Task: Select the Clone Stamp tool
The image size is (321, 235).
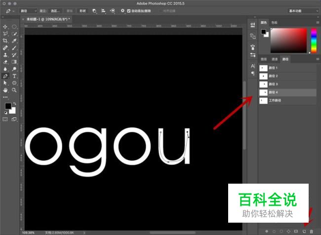Action: point(5,55)
